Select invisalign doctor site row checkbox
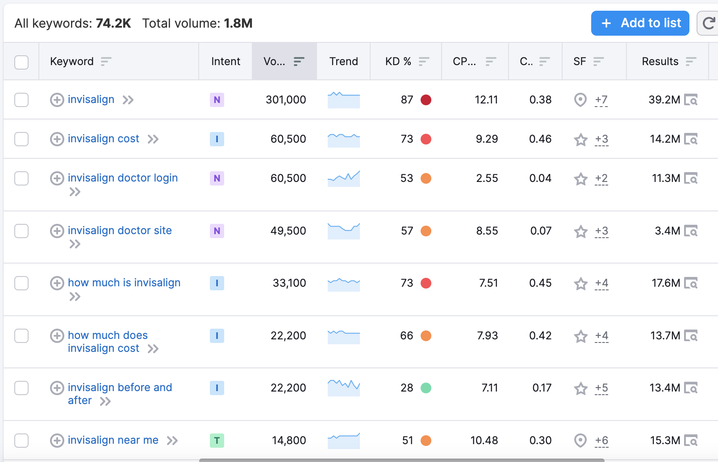718x462 pixels. coord(21,231)
